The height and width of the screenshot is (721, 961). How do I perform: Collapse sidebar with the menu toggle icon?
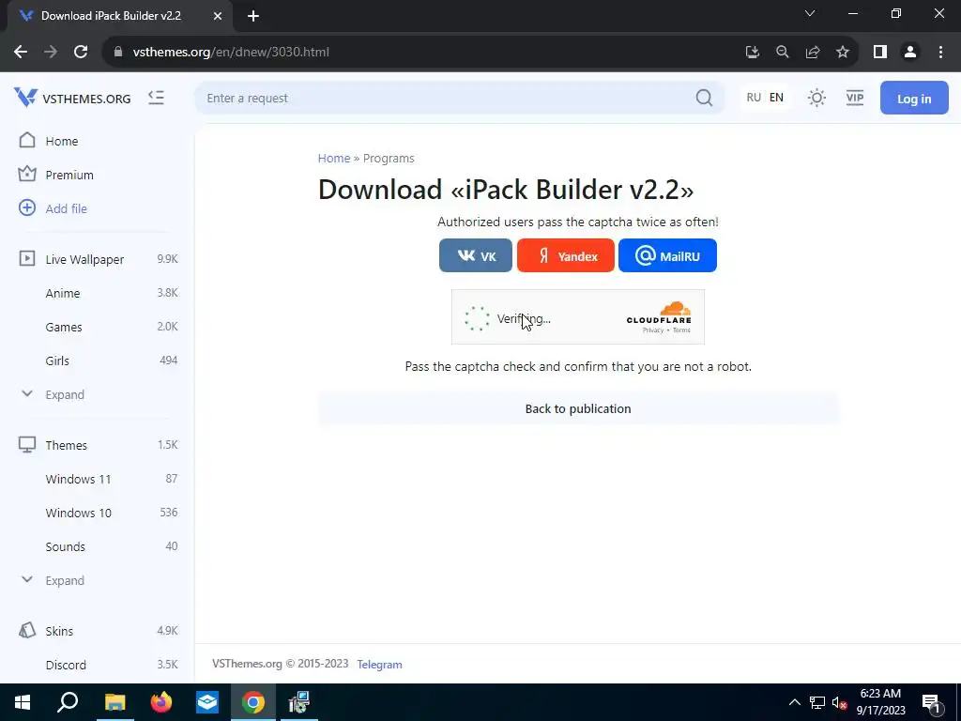point(157,98)
